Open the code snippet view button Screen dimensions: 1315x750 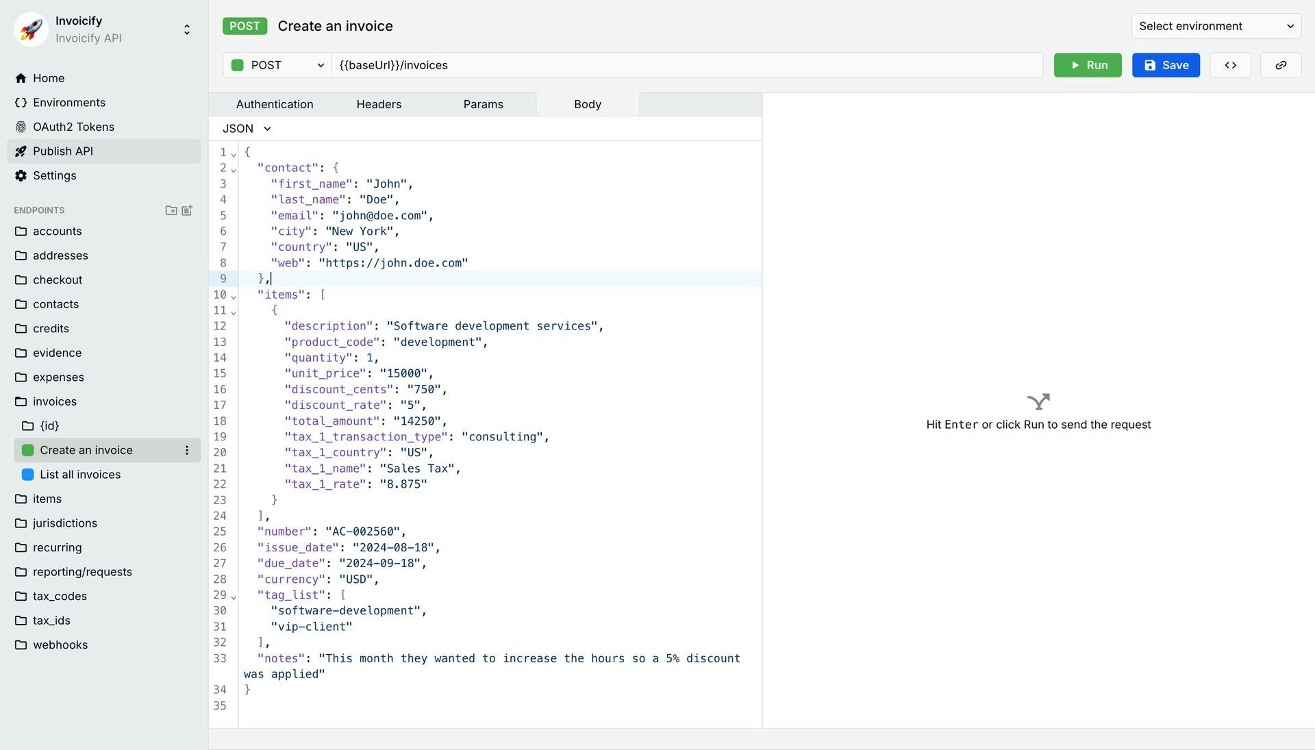[1231, 65]
